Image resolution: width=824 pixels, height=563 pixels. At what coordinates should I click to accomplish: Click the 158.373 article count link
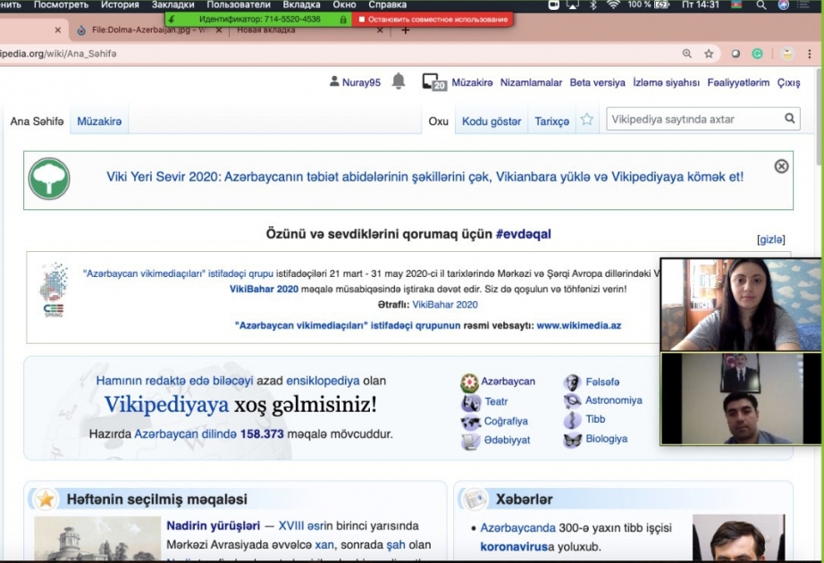(262, 434)
